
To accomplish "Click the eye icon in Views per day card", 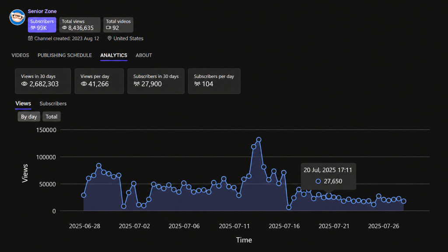I will [x=84, y=84].
